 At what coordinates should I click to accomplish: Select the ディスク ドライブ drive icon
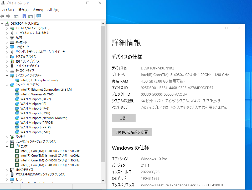click(12, 71)
